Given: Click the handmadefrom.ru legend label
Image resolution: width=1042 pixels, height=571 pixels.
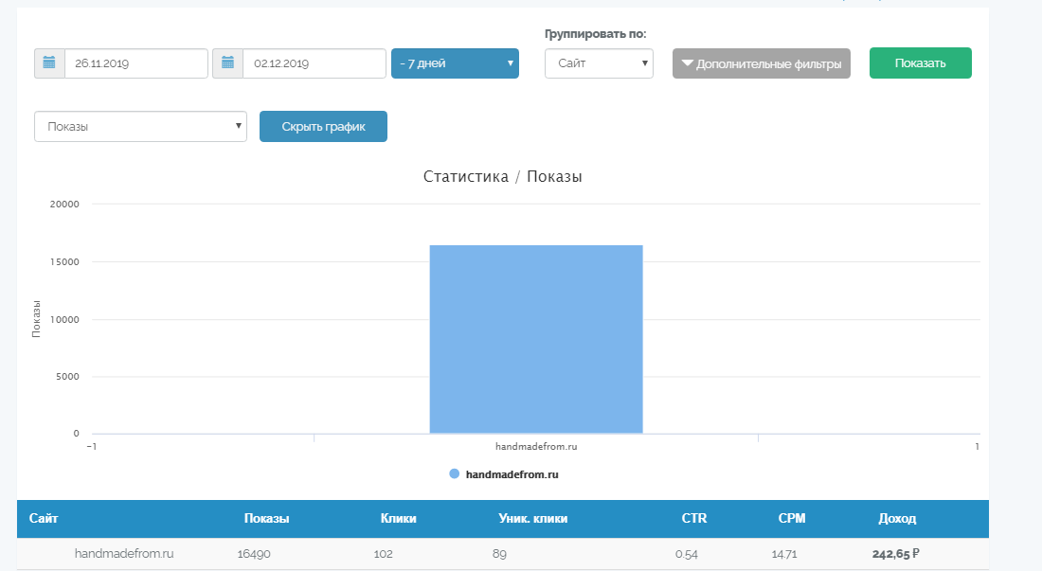Looking at the screenshot, I should pos(512,474).
